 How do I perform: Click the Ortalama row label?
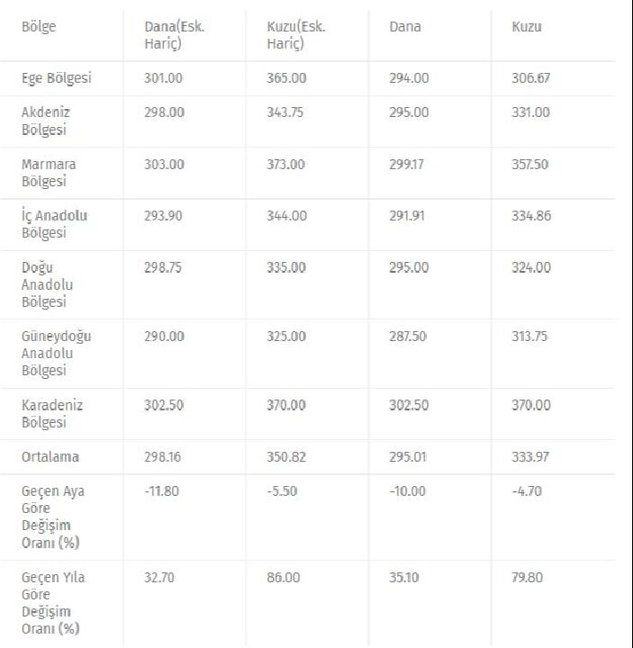tap(50, 457)
